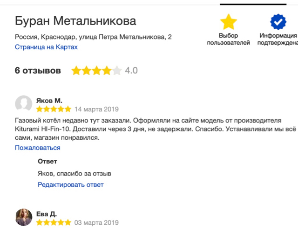This screenshot has height=228, width=298.
Task: Click Яков М.'s five-star review rating
Action: click(x=54, y=109)
